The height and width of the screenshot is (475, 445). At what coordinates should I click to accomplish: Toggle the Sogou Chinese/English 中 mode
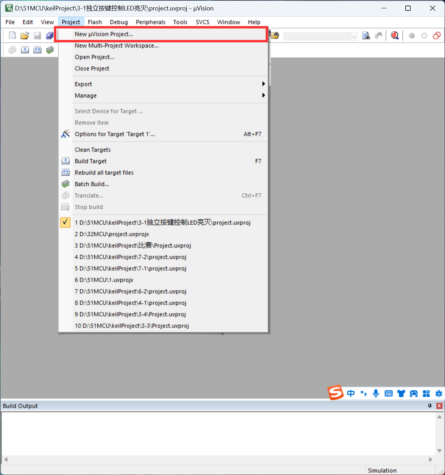click(351, 393)
